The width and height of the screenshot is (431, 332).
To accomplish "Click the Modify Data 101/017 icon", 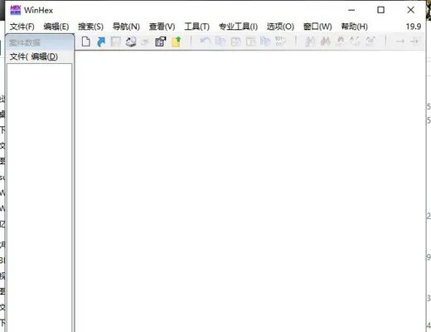I will [x=280, y=41].
